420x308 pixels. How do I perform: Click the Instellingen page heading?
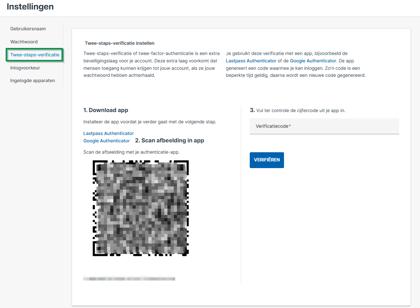point(30,7)
